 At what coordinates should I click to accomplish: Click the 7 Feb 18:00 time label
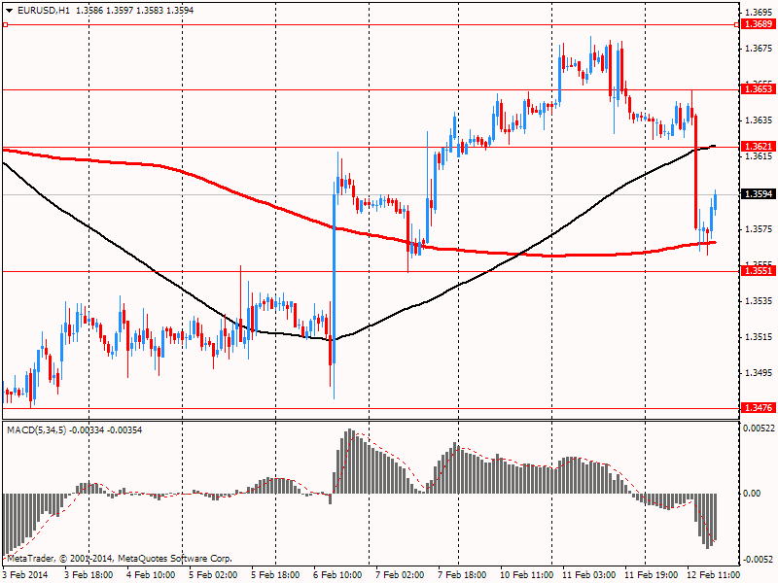462,574
